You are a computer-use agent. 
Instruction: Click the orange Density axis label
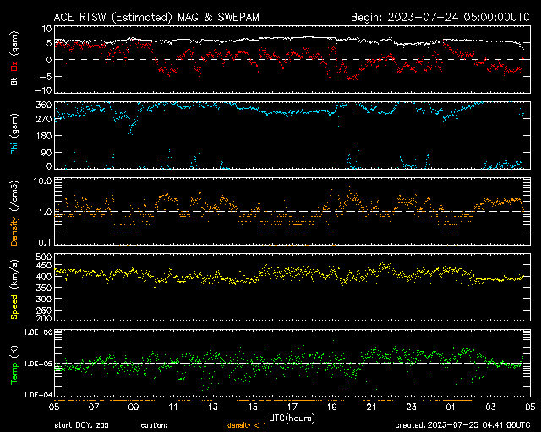14,222
